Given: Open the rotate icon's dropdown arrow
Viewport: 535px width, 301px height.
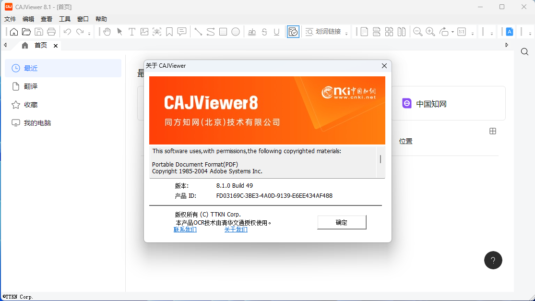Looking at the screenshot, I should coord(452,32).
